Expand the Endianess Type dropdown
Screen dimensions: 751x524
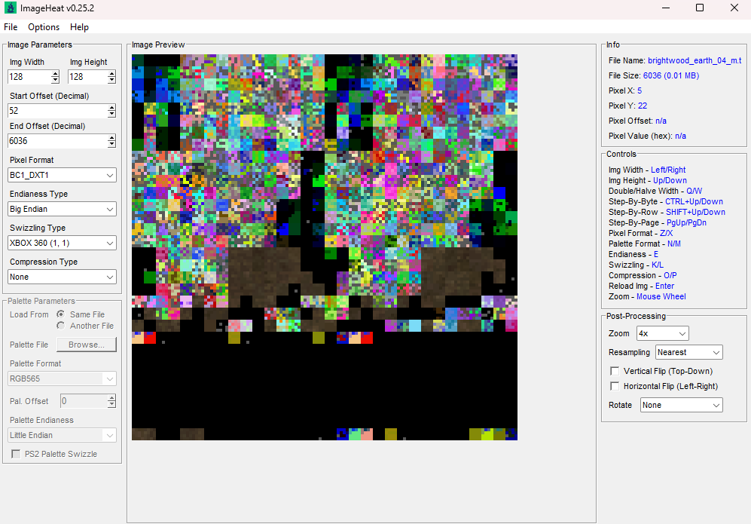coord(62,209)
